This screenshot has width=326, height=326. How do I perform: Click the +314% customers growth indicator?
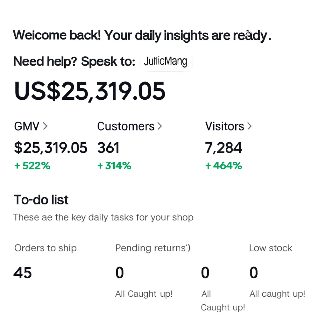pos(115,166)
